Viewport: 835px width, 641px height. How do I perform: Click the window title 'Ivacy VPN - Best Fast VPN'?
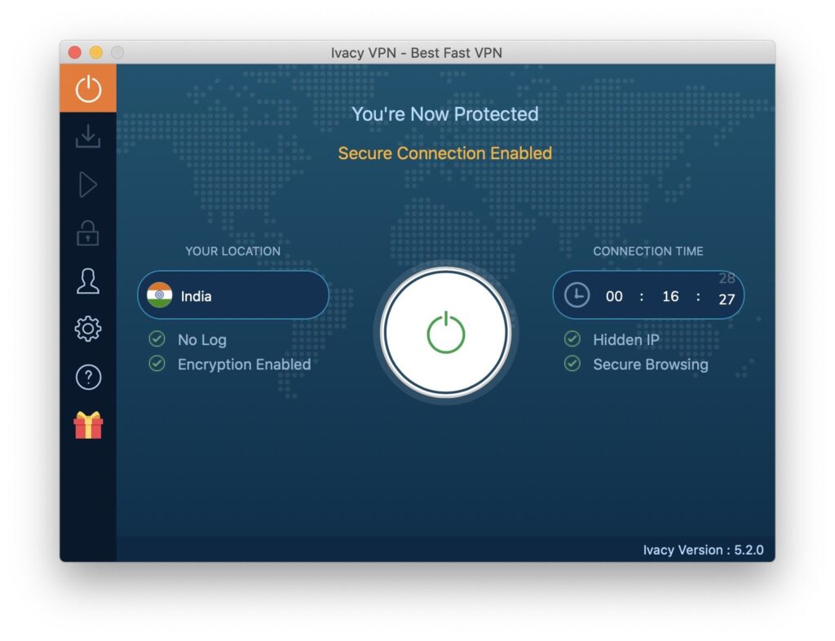(417, 53)
